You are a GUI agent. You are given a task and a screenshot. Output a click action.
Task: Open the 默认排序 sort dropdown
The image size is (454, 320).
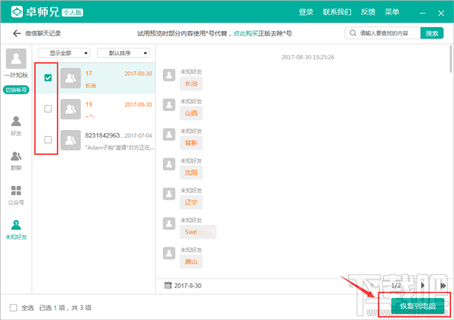pos(123,53)
